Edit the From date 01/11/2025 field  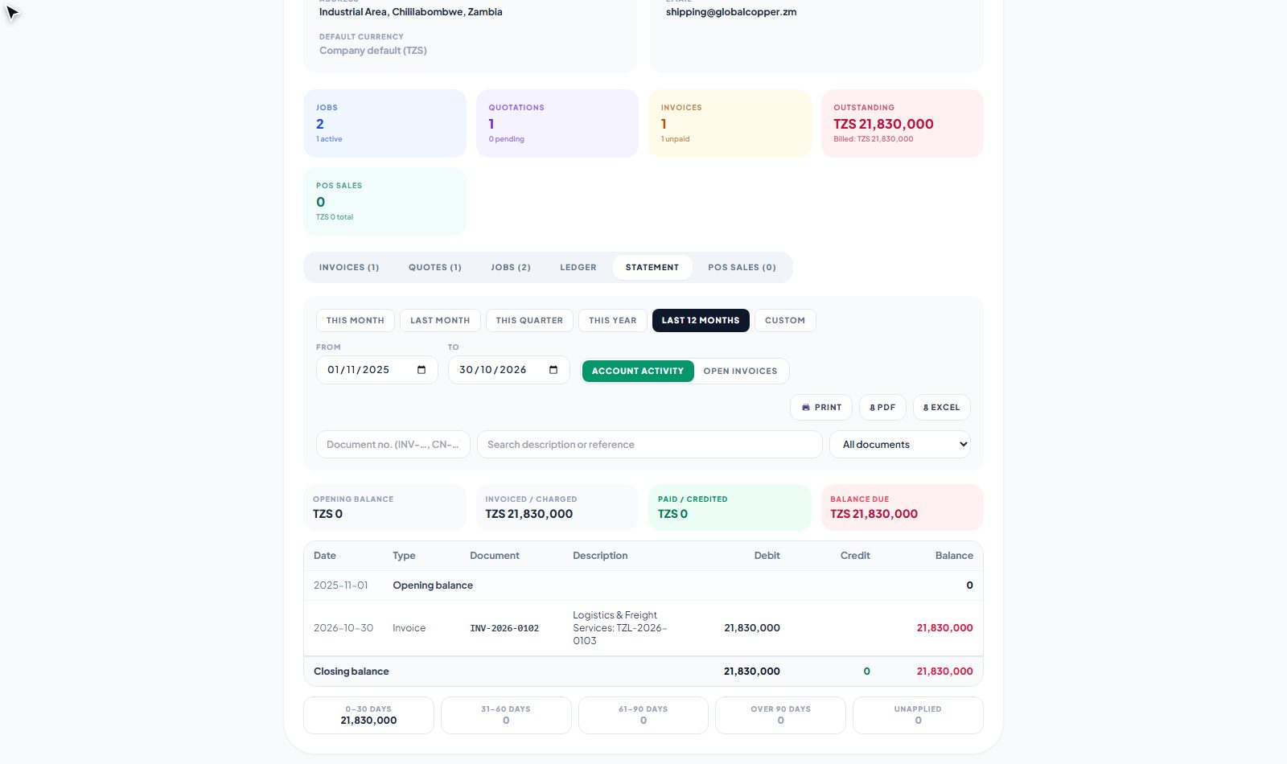click(377, 370)
